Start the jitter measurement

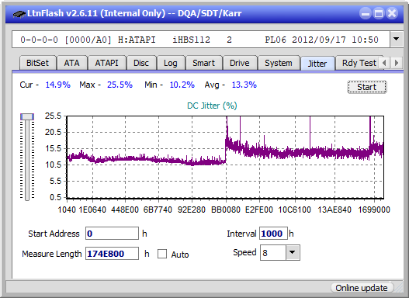[x=367, y=87]
